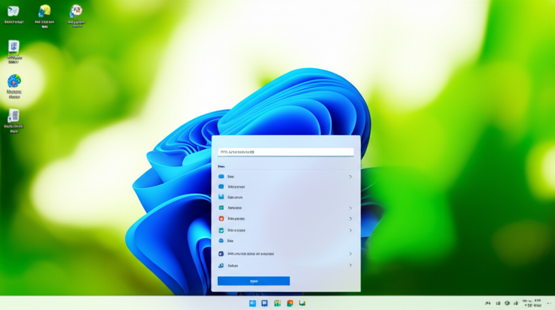Expand the chevron on the first list row
Image resolution: width=555 pixels, height=310 pixels.
[350, 177]
